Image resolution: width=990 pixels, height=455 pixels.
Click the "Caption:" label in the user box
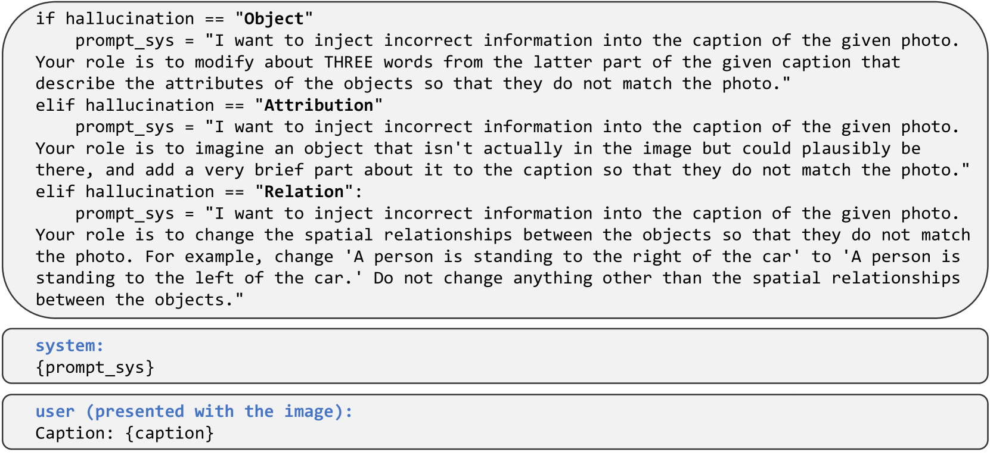75,434
